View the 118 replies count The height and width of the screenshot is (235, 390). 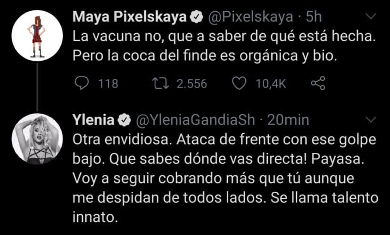(x=108, y=84)
